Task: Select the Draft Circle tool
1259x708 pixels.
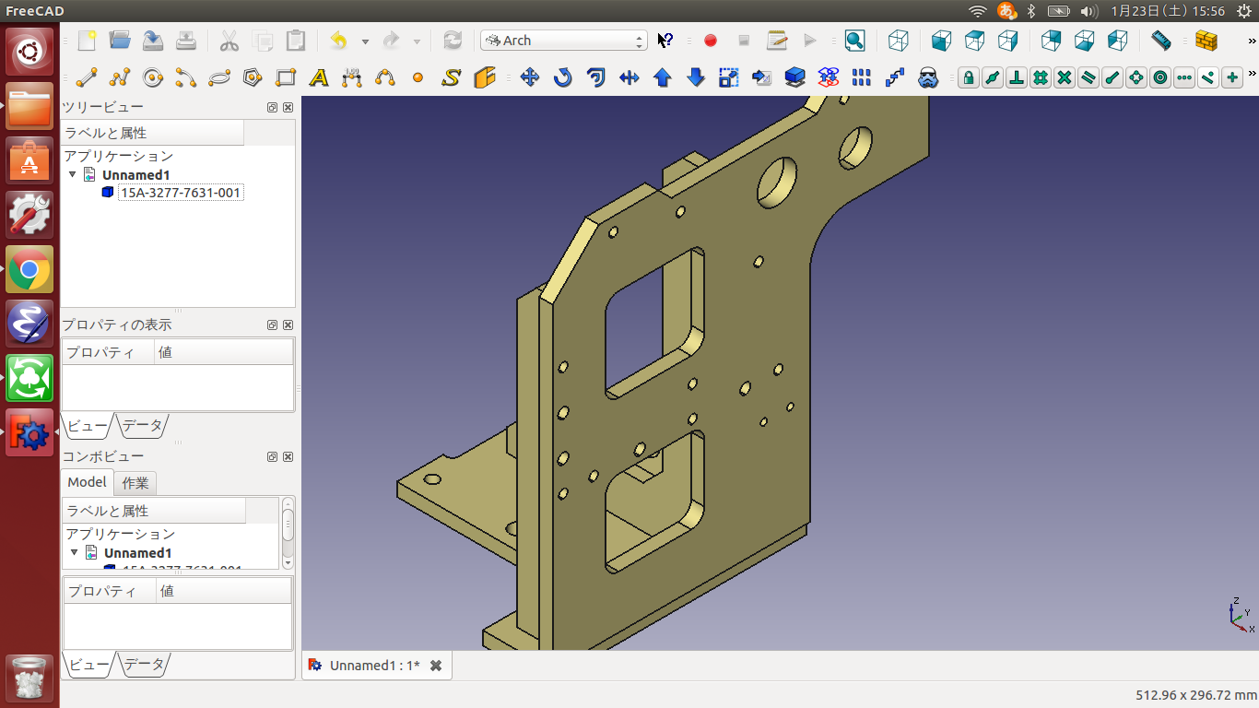Action: click(153, 78)
